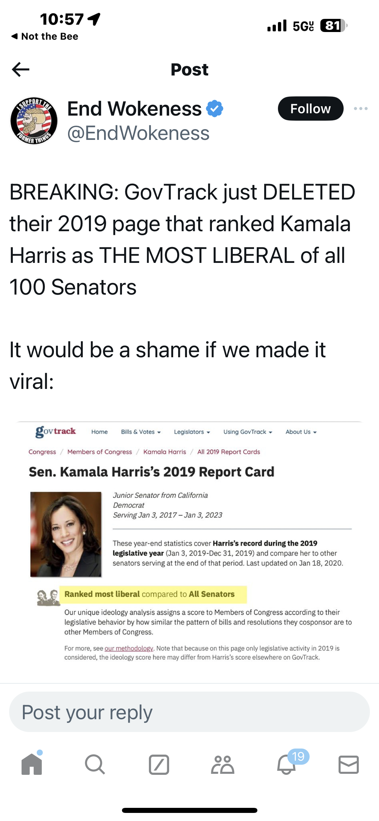
Task: Tap the blue verified badge
Action: [215, 109]
